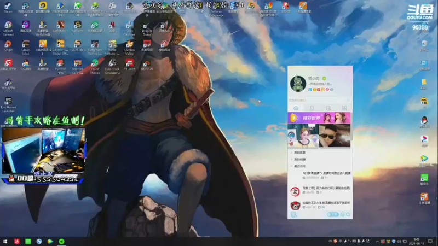The image size is (438, 246).
Task: Open the Battlefield 1 shortcut
Action: 60,26
